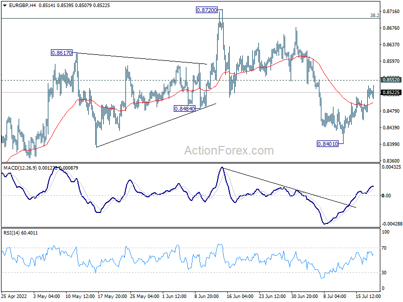This screenshot has height=302, width=403.
Task: Click the 0.86760 price axis value
Action: pos(391,28)
